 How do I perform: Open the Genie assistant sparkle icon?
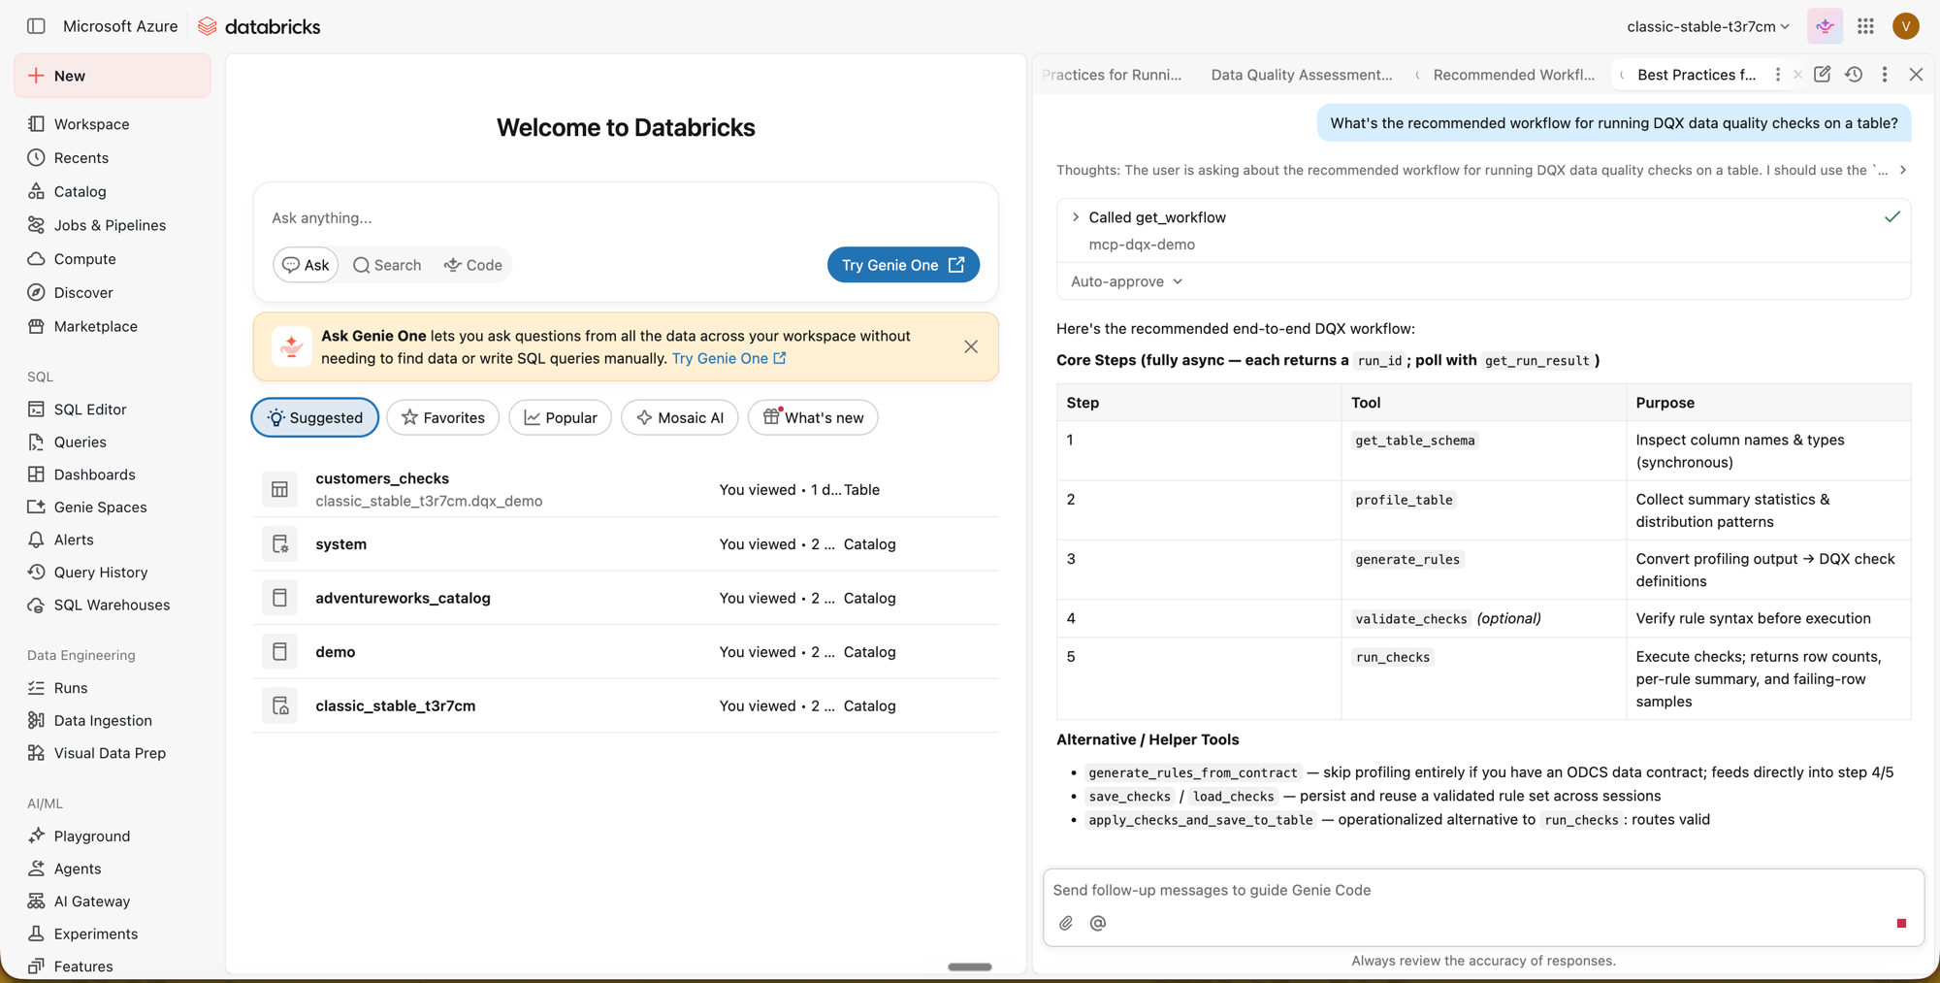(x=1825, y=26)
